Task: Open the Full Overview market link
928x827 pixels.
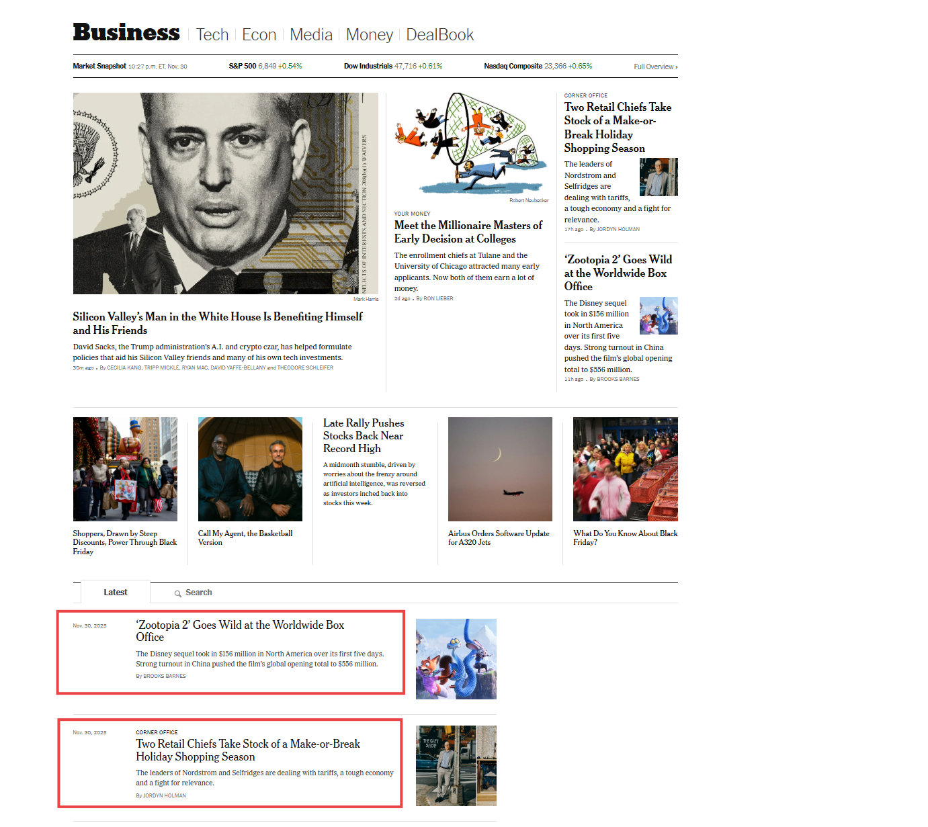Action: (x=655, y=67)
